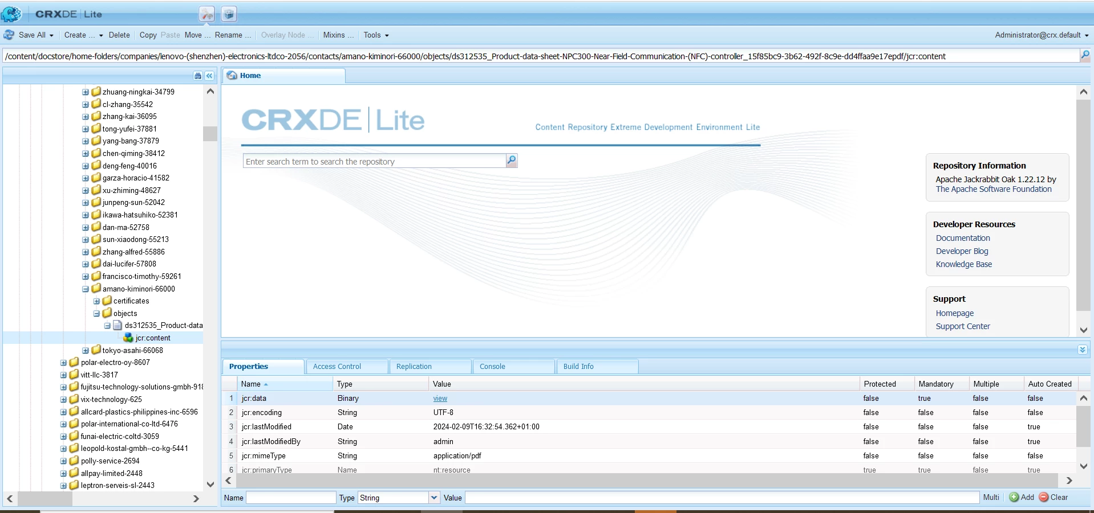Collapse the tree panel with double-arrow icon
Viewport: 1094px width, 513px height.
click(x=209, y=76)
